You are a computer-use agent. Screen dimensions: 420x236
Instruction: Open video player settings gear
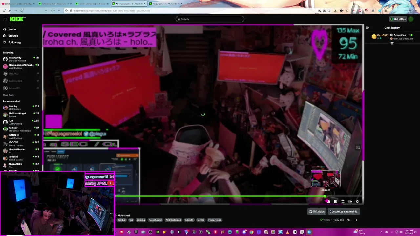[357, 201]
